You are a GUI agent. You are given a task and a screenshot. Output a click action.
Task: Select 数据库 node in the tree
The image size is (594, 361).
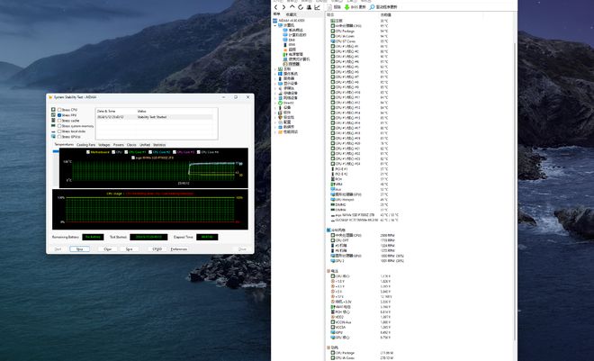[286, 127]
